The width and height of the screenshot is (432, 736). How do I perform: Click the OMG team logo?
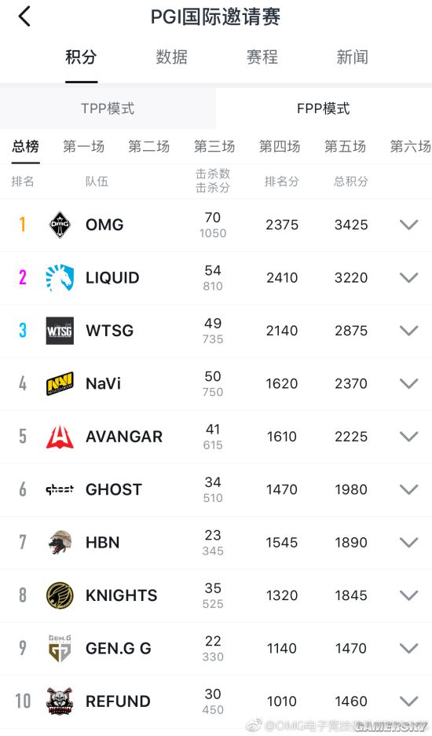pos(60,225)
